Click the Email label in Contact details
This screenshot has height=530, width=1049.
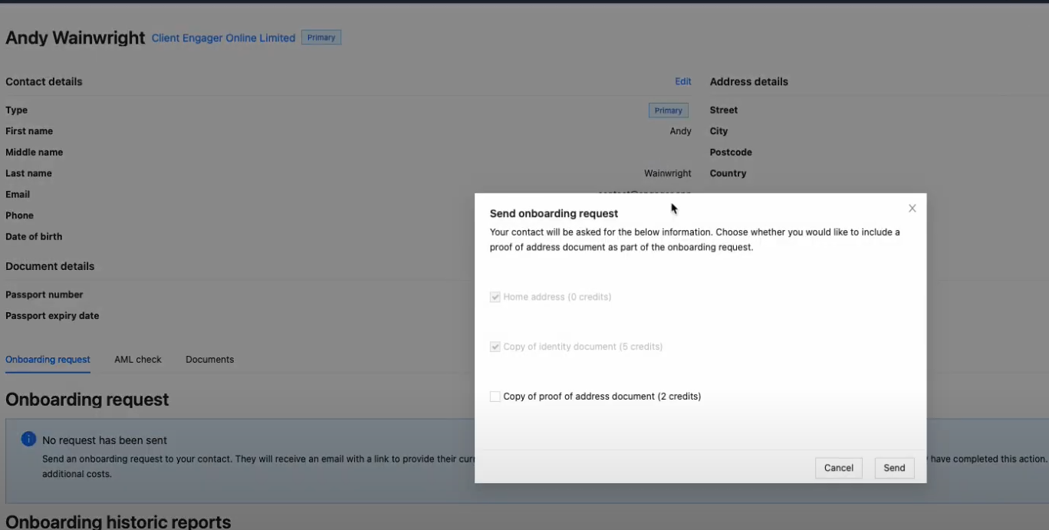coord(18,194)
